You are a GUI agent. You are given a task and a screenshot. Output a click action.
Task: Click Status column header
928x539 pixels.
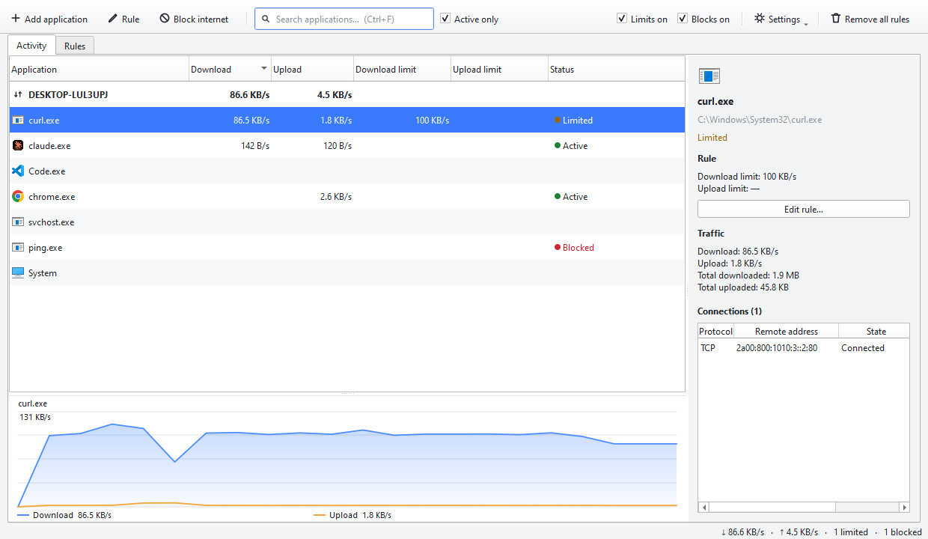[617, 70]
